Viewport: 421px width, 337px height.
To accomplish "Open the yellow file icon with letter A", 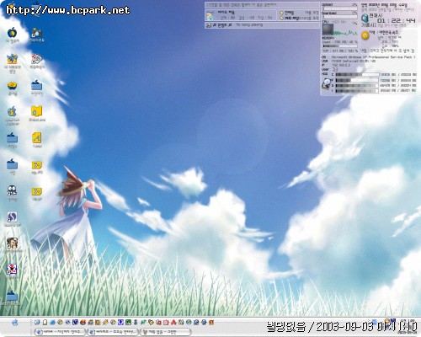I will 37,137.
